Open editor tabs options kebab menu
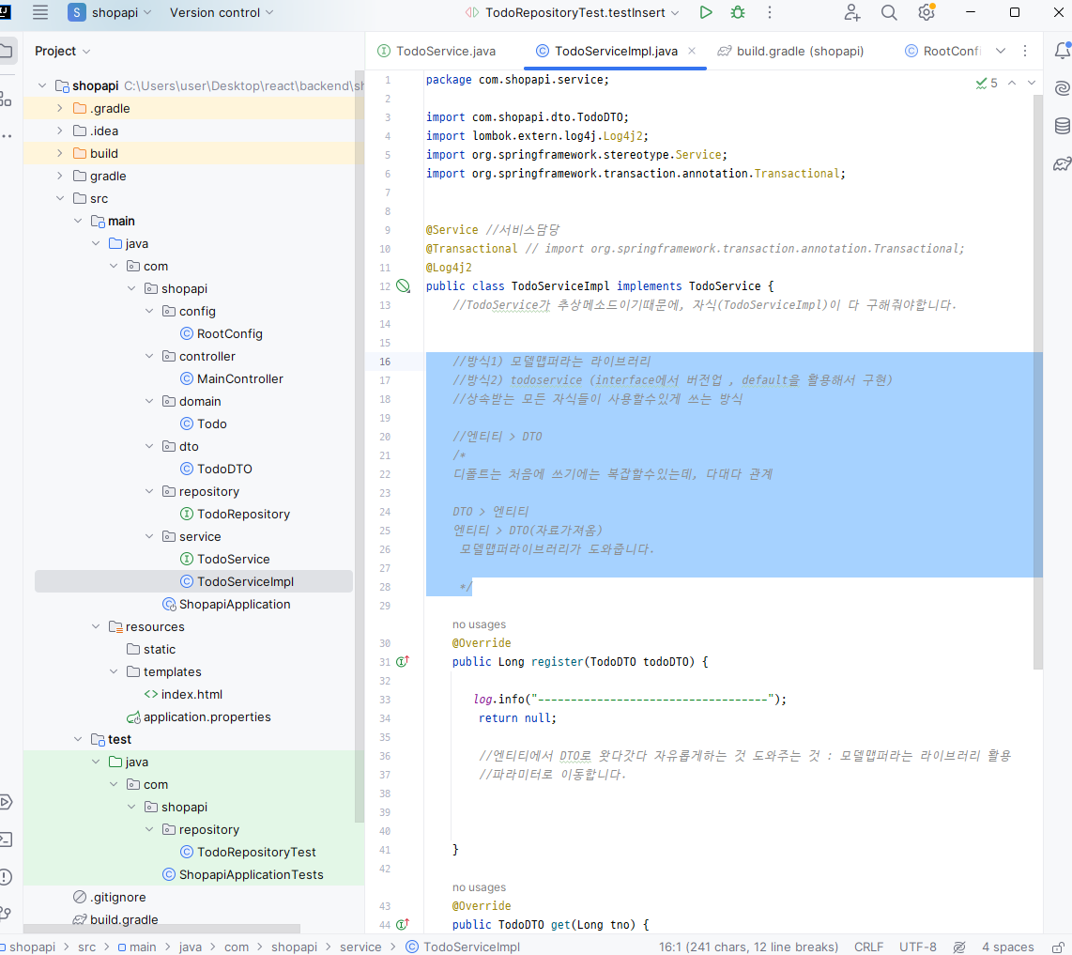The height and width of the screenshot is (955, 1072). pos(1025,51)
